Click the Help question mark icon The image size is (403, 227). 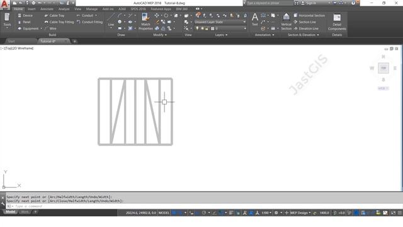coord(353,3)
